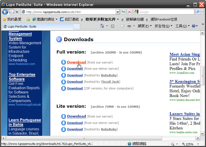Viewport: 206px width, 147px height.
Task: Open the www.Radvision.com sidebar link
Action: pos(22,64)
